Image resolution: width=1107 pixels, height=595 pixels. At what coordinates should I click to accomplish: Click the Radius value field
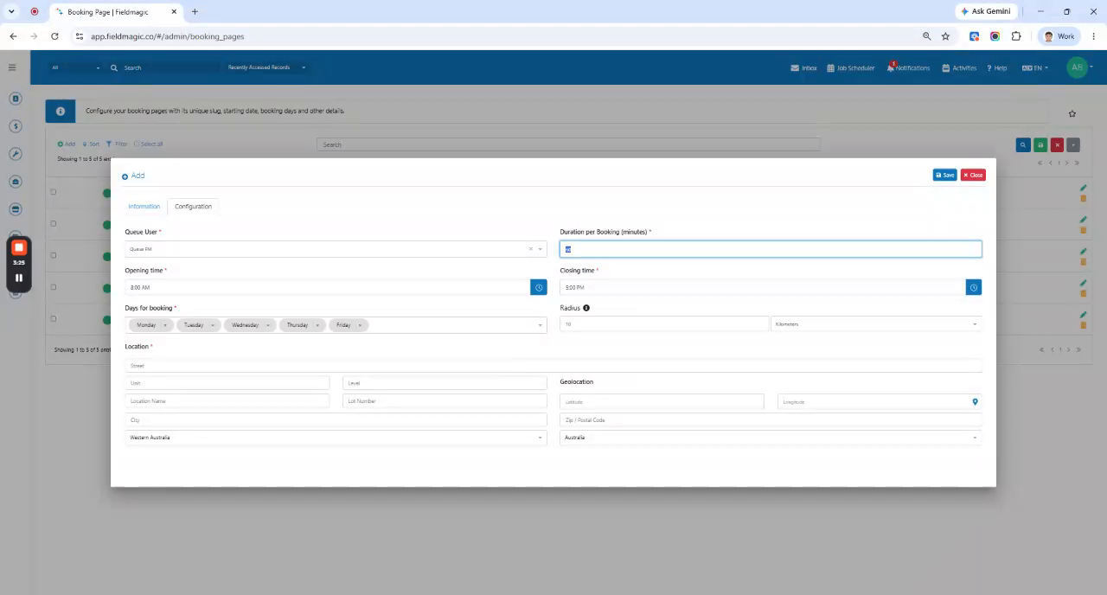664,324
